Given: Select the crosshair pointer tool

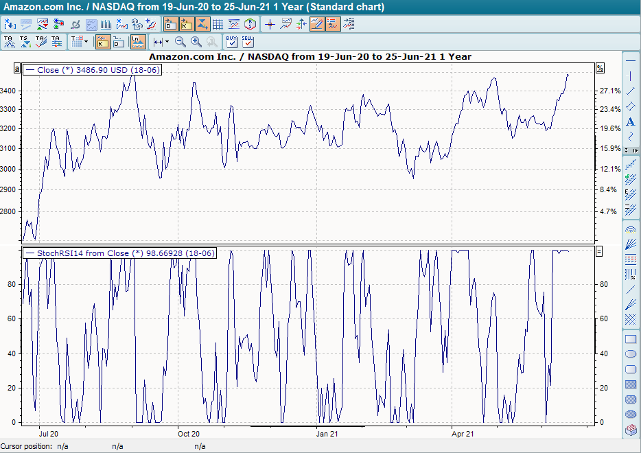Looking at the screenshot, I should [x=270, y=24].
